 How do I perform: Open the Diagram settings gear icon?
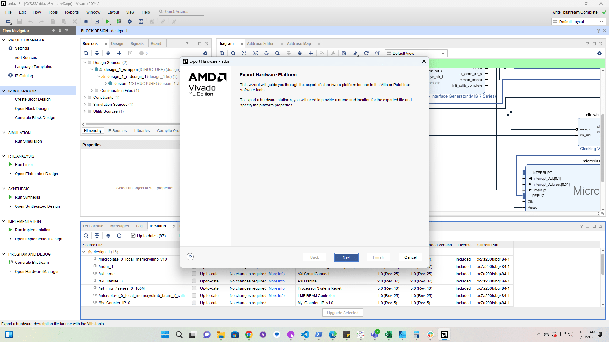tap(599, 53)
